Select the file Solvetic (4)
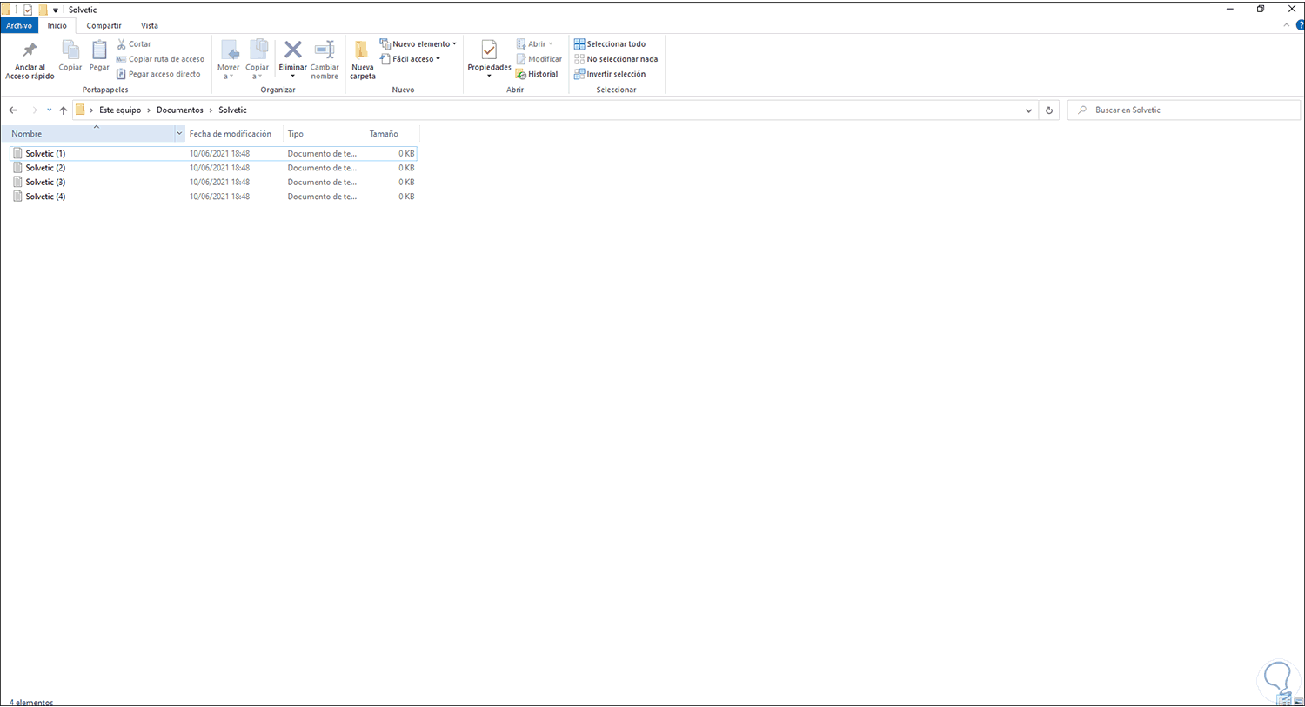 point(214,197)
